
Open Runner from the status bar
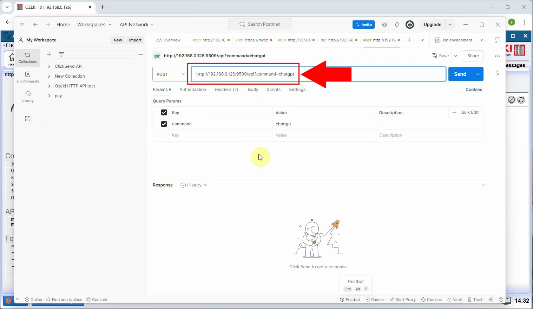(x=375, y=300)
